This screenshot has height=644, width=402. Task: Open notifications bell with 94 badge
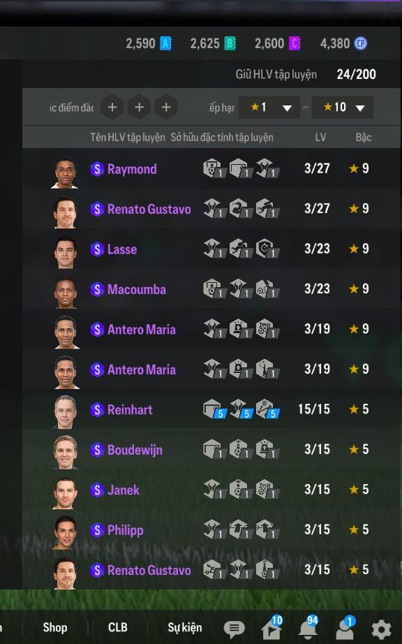tap(308, 627)
